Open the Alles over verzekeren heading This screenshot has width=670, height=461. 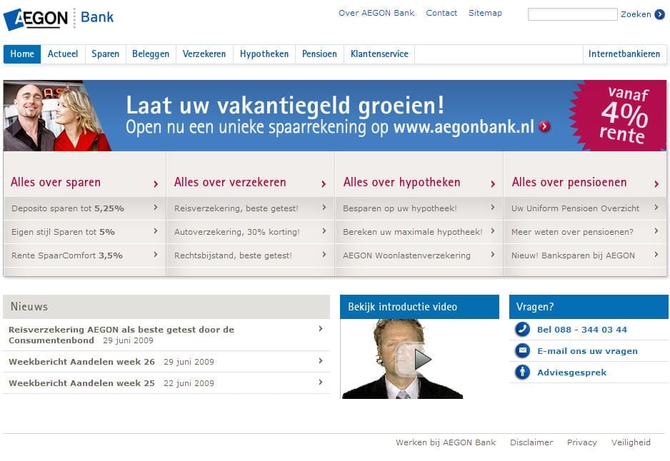tap(230, 182)
